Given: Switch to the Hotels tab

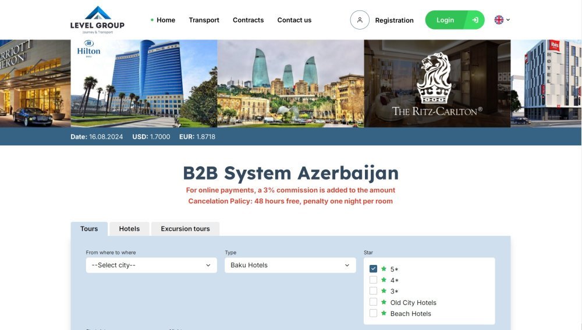Looking at the screenshot, I should (x=129, y=229).
